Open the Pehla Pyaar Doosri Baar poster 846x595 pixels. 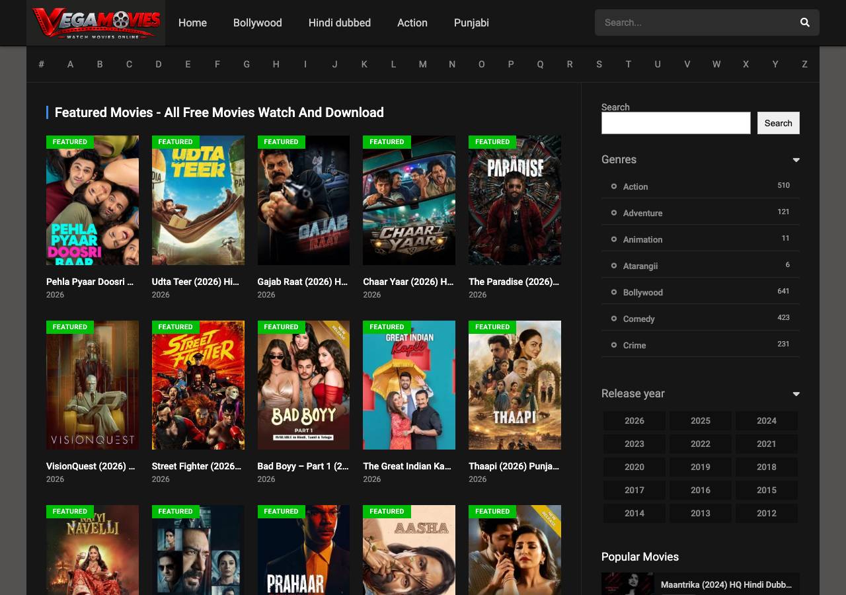pyautogui.click(x=93, y=200)
